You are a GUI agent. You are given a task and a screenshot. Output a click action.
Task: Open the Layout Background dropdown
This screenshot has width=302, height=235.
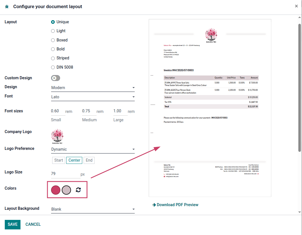tap(93, 209)
